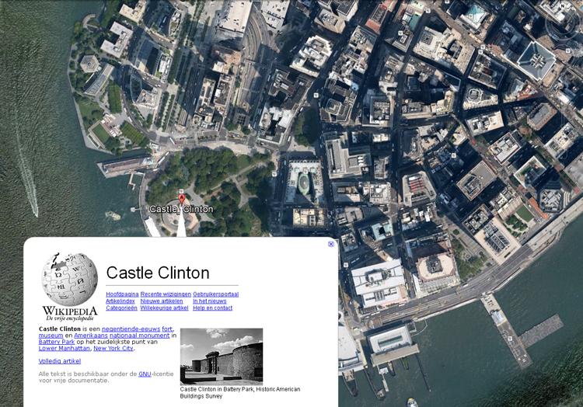Click the Wikipedia globe logo
Viewport: 583px width, 407px height.
[x=69, y=279]
